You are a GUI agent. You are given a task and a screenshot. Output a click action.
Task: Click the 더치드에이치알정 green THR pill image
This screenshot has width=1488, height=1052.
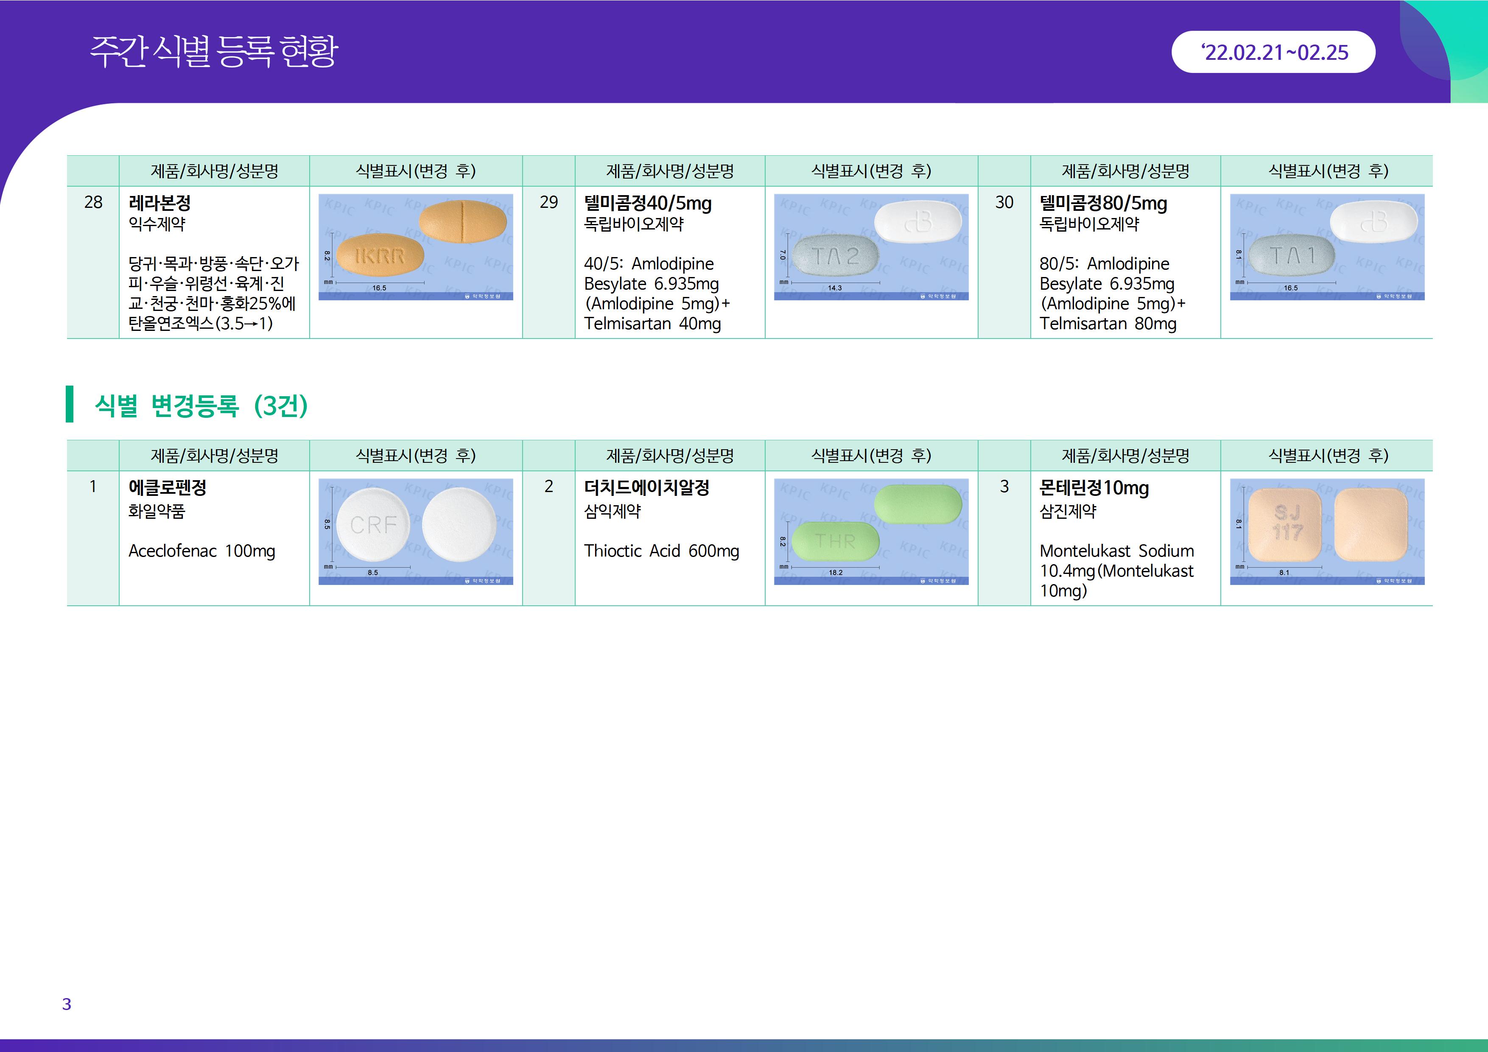pos(871,531)
